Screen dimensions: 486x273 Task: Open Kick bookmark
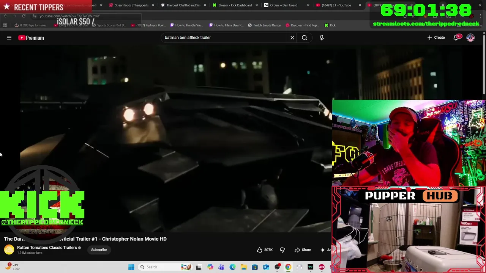point(330,25)
